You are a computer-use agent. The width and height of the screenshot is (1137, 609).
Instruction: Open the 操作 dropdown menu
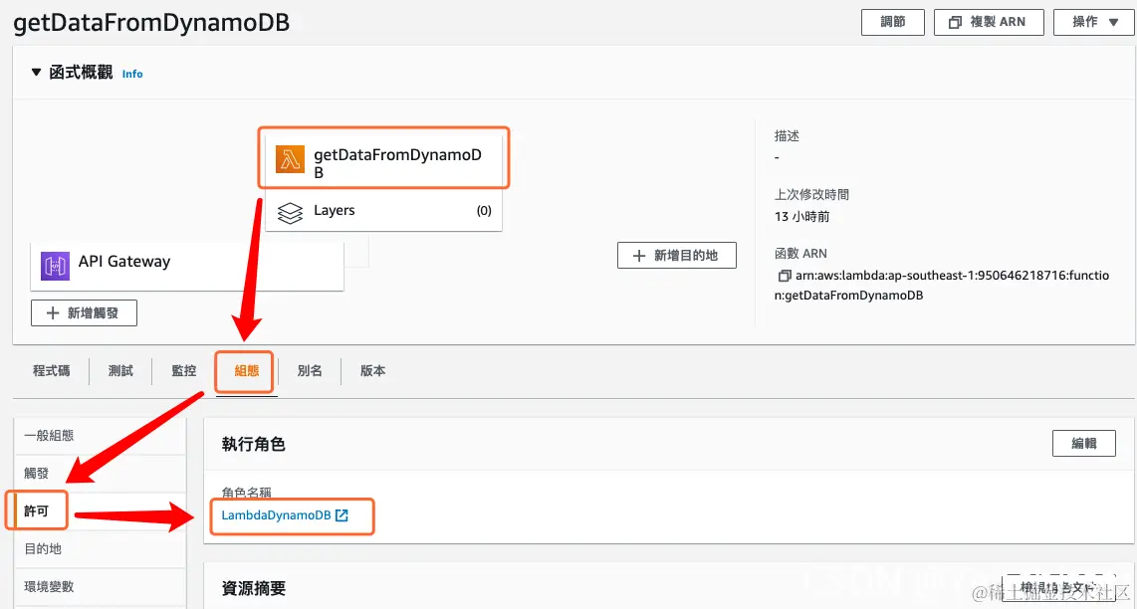[x=1095, y=23]
